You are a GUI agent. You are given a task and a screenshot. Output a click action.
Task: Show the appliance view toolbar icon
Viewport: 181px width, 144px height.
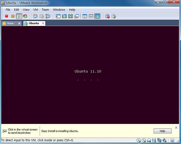[91, 16]
